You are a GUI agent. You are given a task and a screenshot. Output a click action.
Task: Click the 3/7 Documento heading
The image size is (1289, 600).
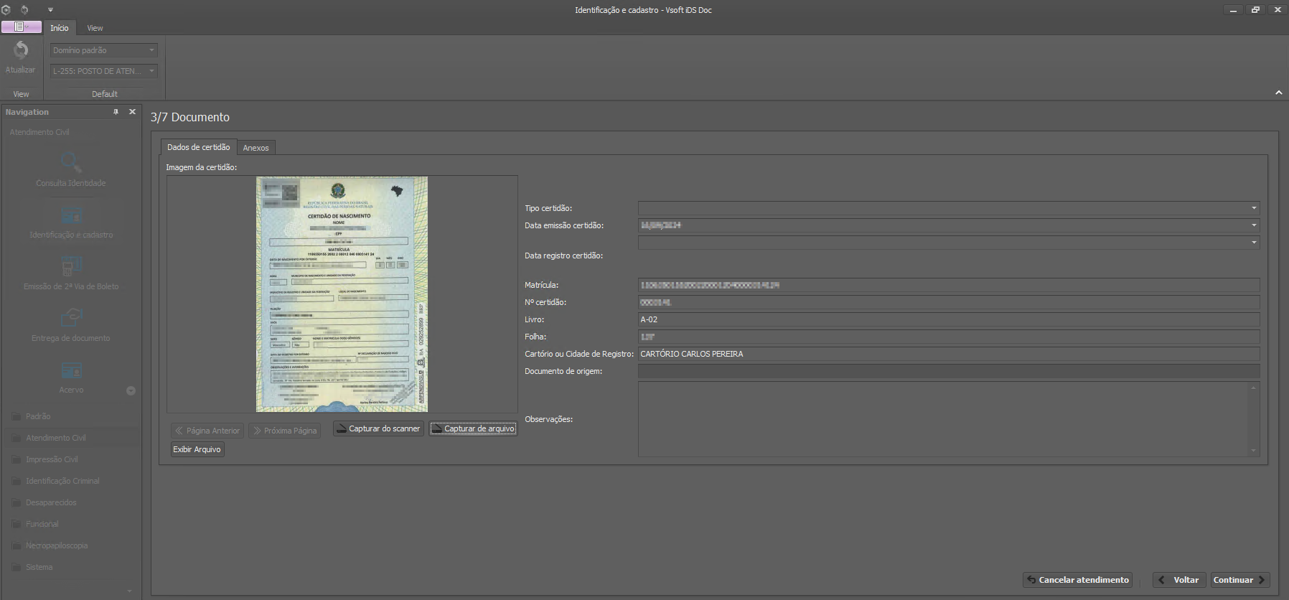coord(190,117)
